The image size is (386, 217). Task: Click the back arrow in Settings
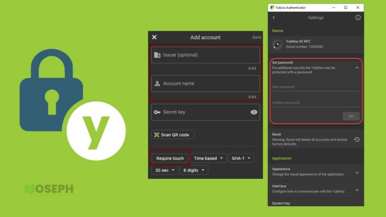tap(274, 17)
